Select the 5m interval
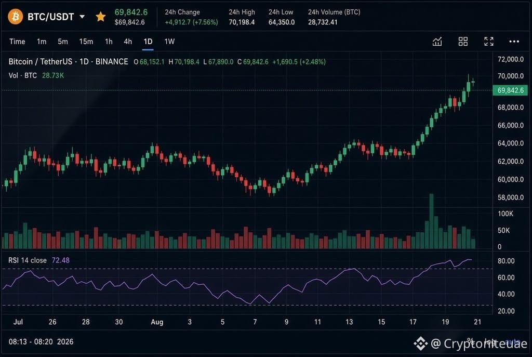 click(63, 42)
